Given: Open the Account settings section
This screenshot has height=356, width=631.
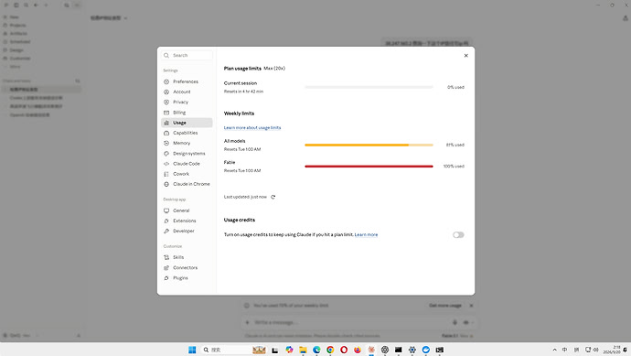Looking at the screenshot, I should coord(187,92).
